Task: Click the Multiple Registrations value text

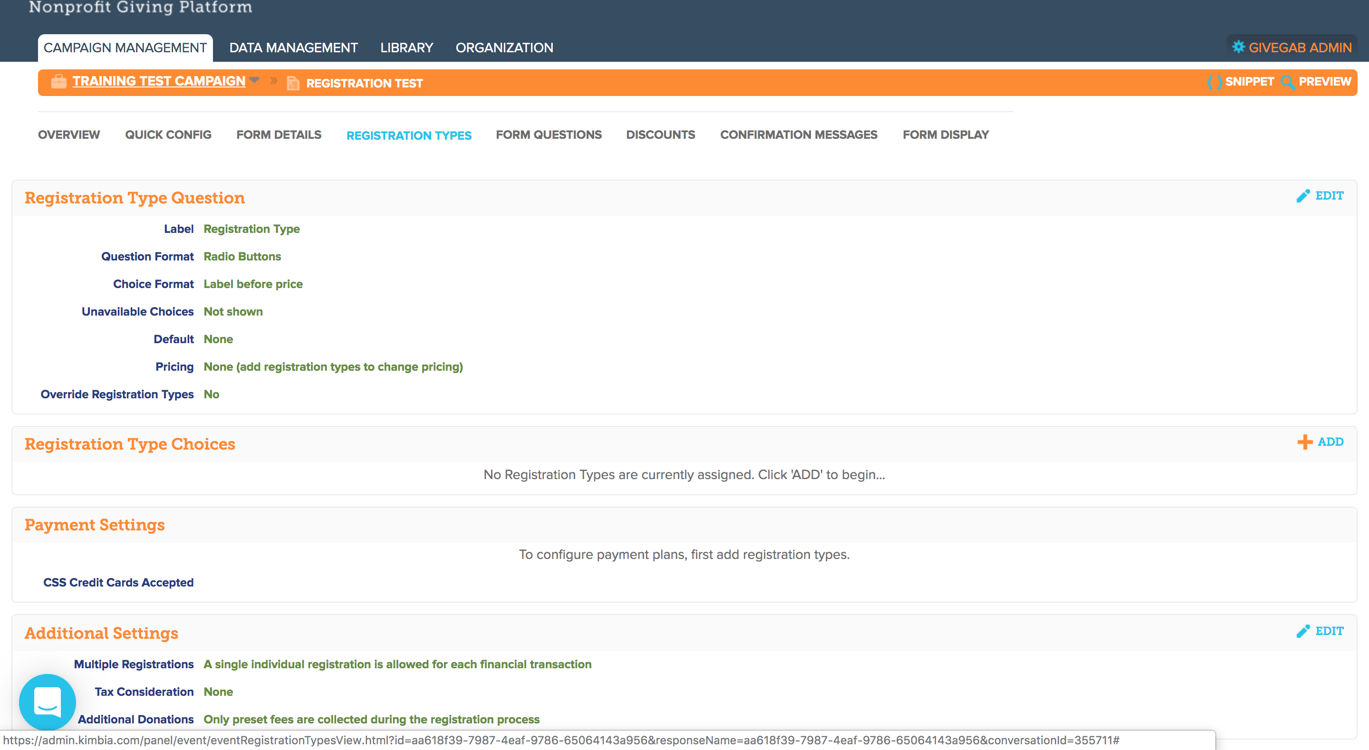Action: point(397,664)
